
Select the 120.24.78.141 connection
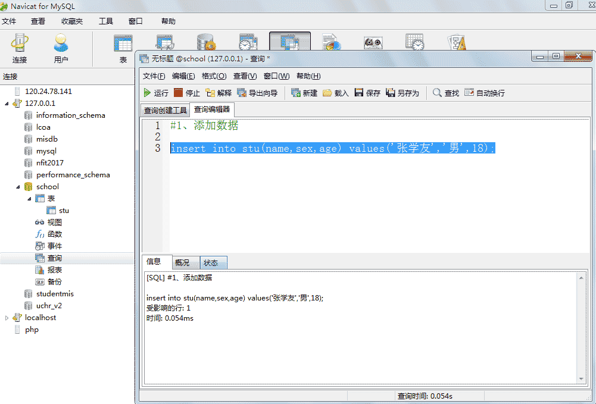coord(48,91)
